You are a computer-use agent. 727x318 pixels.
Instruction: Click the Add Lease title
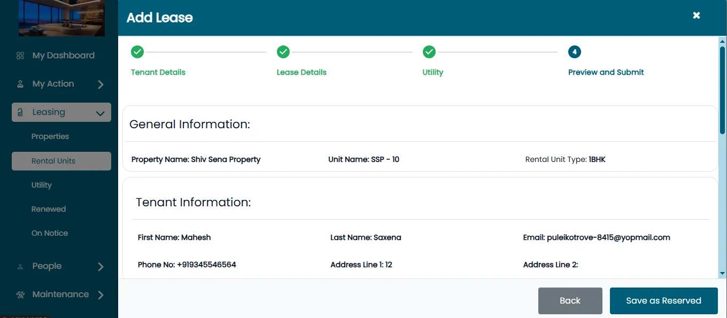(x=160, y=18)
